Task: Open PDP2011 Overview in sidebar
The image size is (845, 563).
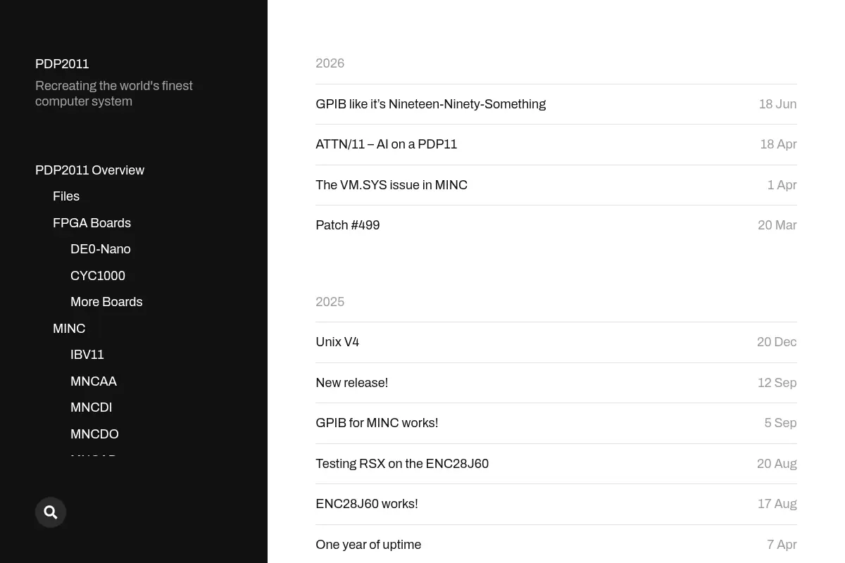Action: pyautogui.click(x=89, y=170)
